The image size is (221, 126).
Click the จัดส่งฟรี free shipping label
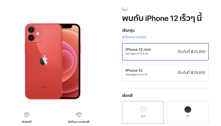(x=27, y=122)
